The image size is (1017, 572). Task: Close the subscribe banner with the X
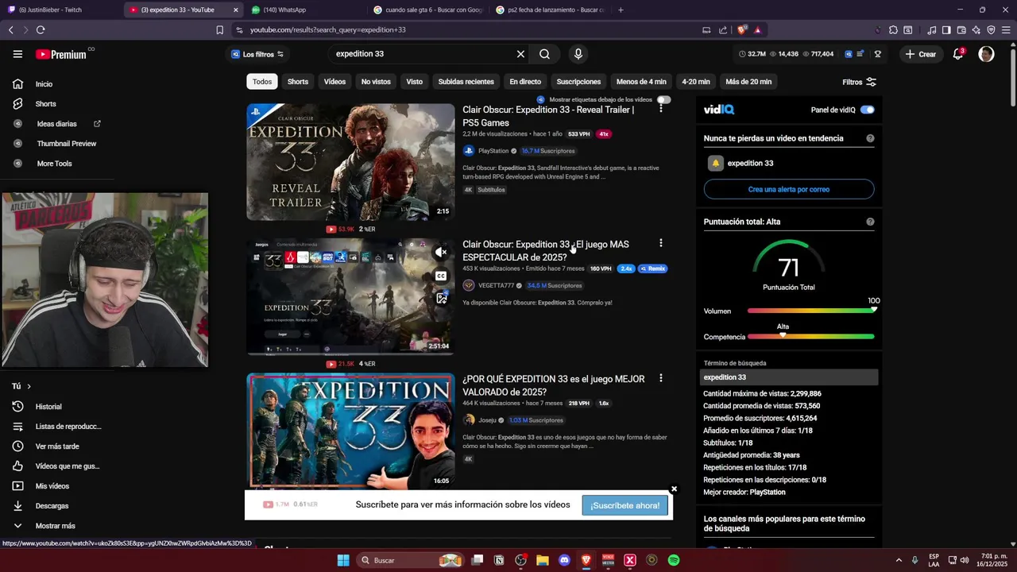[674, 489]
